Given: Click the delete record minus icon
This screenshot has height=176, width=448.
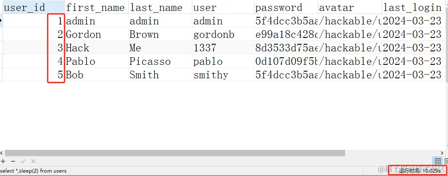Looking at the screenshot, I should coord(13,161).
